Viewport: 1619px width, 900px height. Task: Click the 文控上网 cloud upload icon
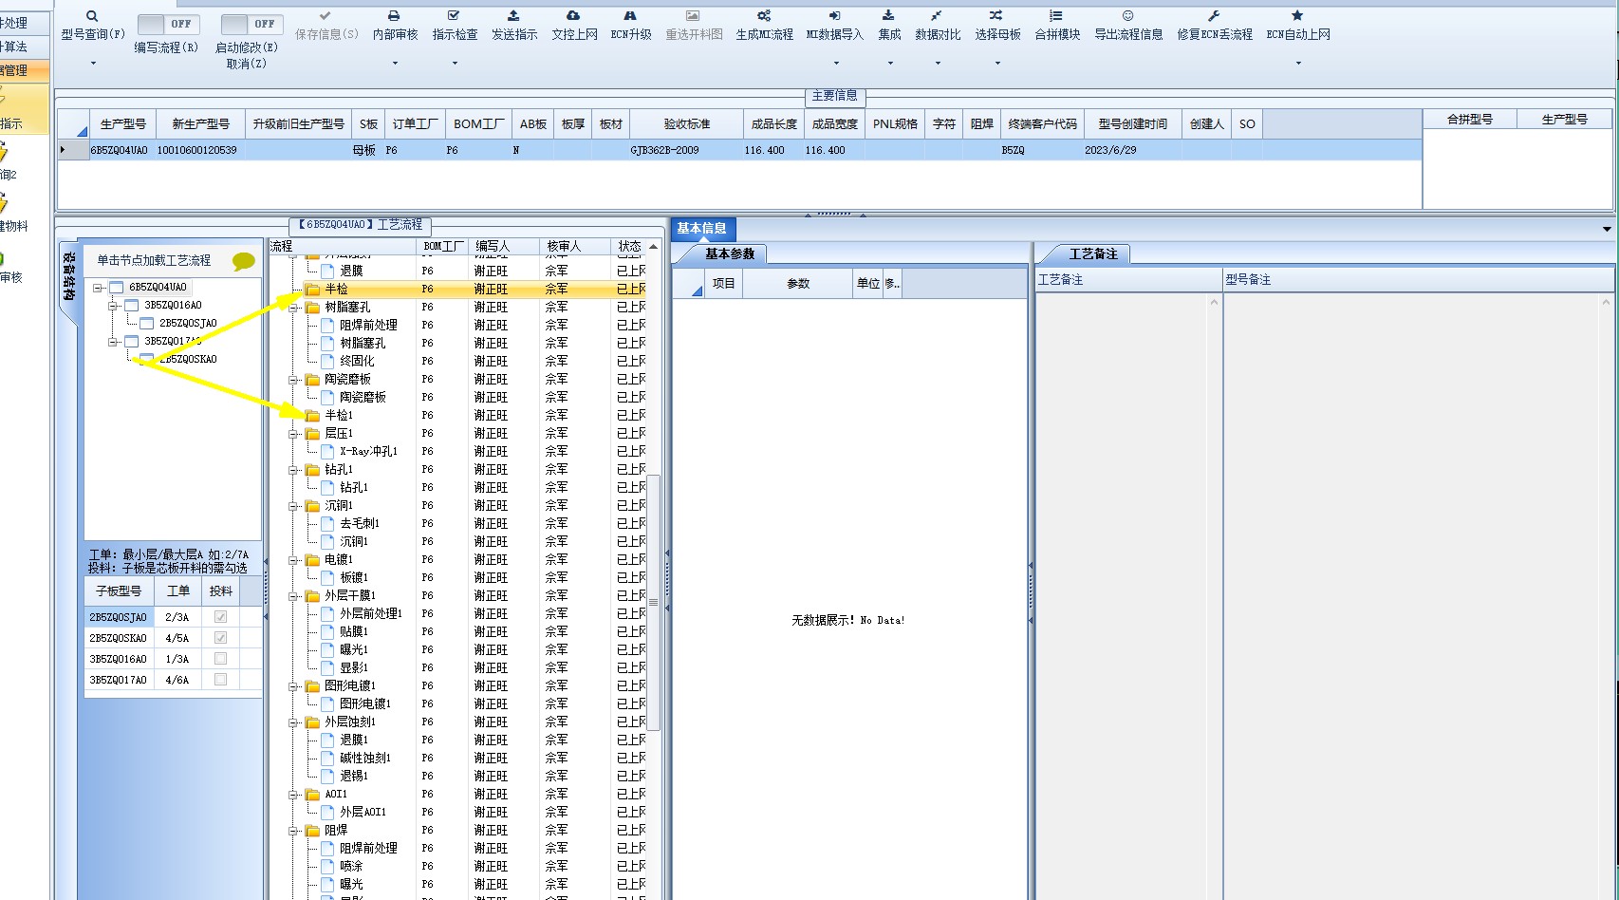click(573, 16)
